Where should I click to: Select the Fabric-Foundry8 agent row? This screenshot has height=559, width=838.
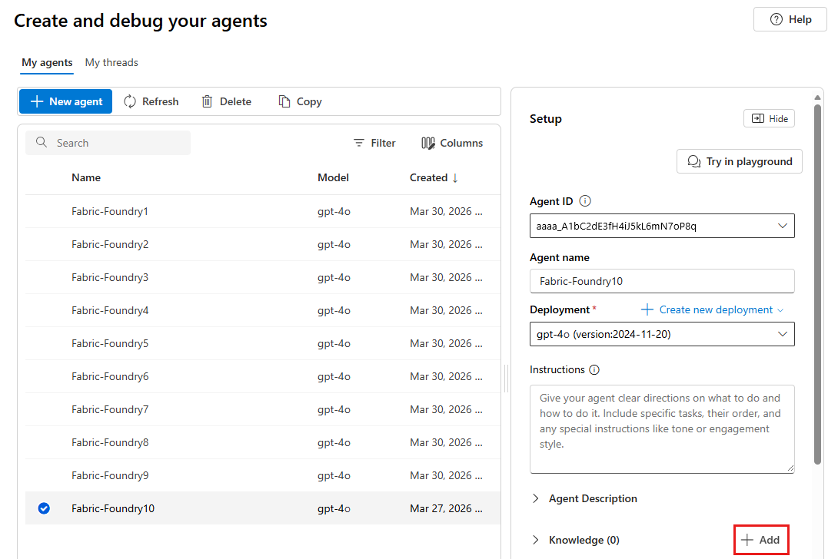[x=263, y=442]
